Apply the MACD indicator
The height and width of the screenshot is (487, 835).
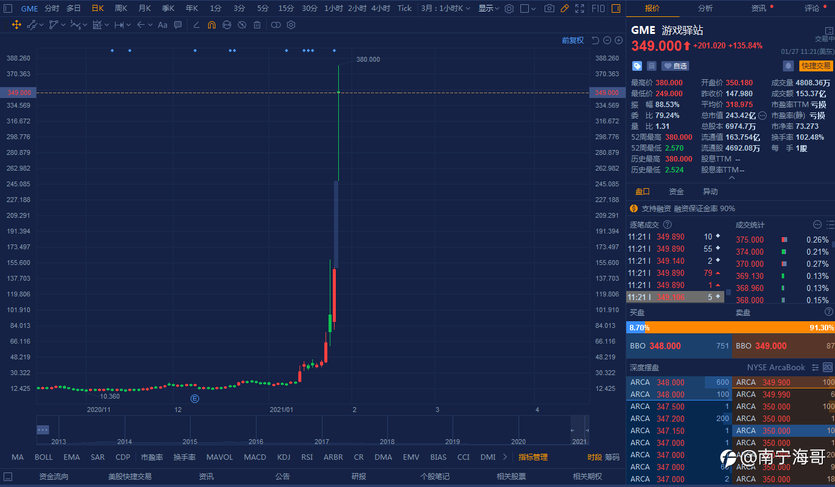(x=255, y=457)
